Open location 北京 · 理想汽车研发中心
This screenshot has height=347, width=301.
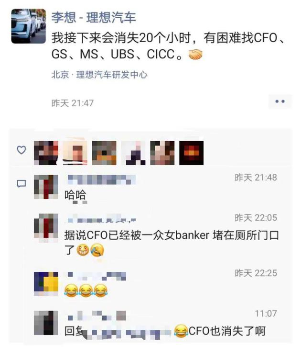pyautogui.click(x=99, y=75)
